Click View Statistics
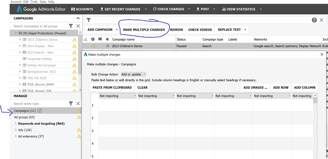This screenshot has height=159, width=328. [x=239, y=9]
